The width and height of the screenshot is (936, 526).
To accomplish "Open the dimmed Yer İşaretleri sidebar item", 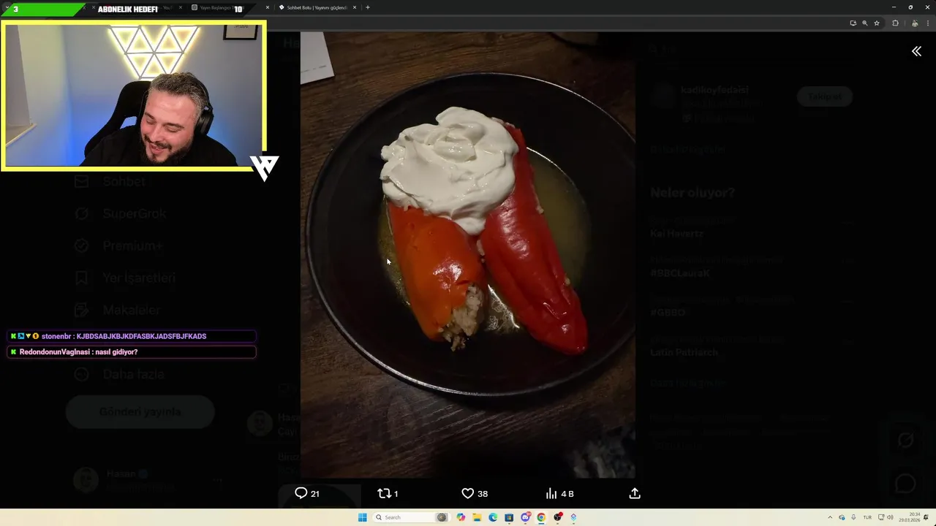I will pyautogui.click(x=125, y=278).
